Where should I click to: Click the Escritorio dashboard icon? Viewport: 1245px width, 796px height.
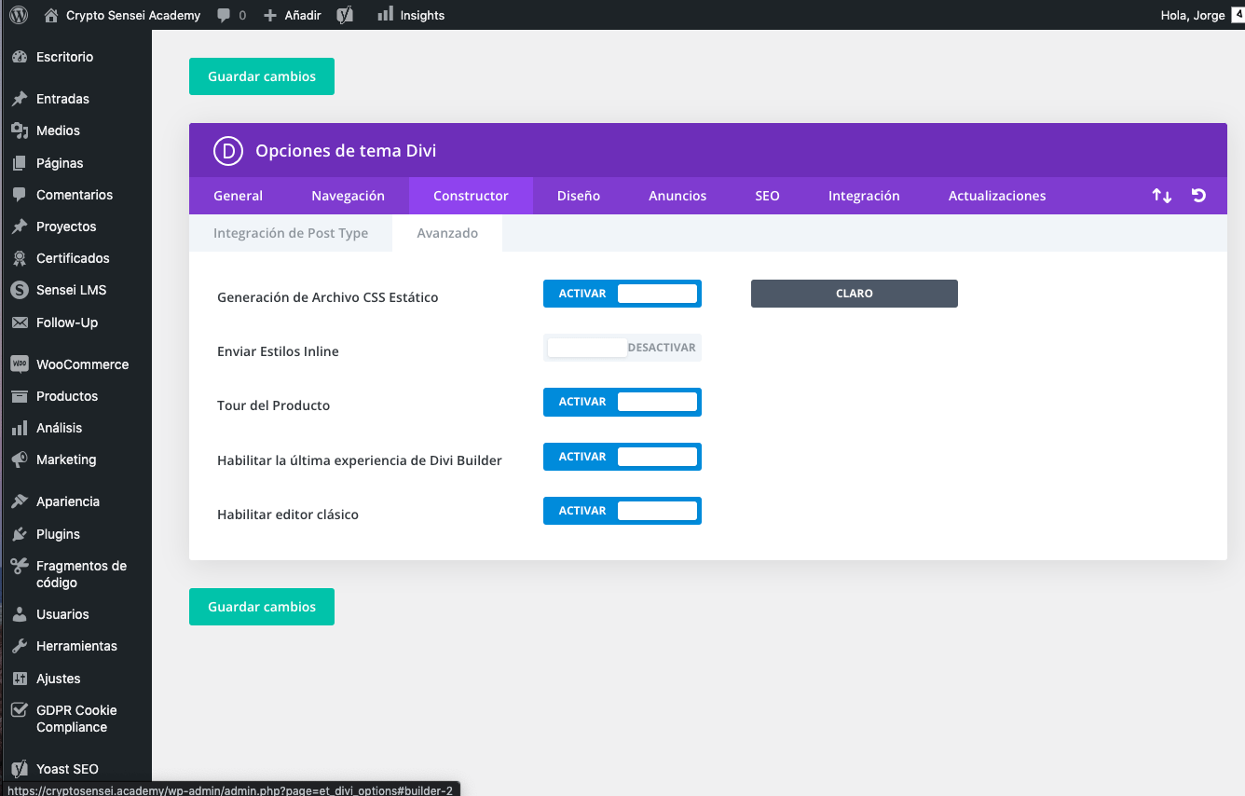pos(20,57)
